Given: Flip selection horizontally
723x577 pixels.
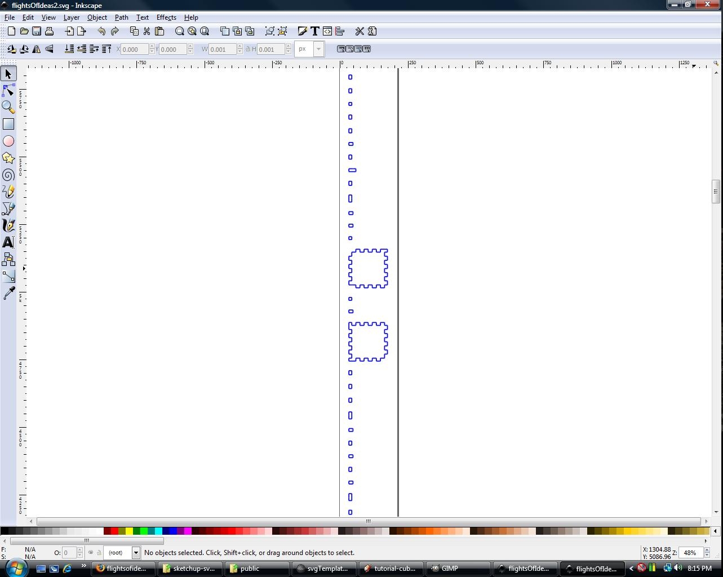Looking at the screenshot, I should pos(37,49).
